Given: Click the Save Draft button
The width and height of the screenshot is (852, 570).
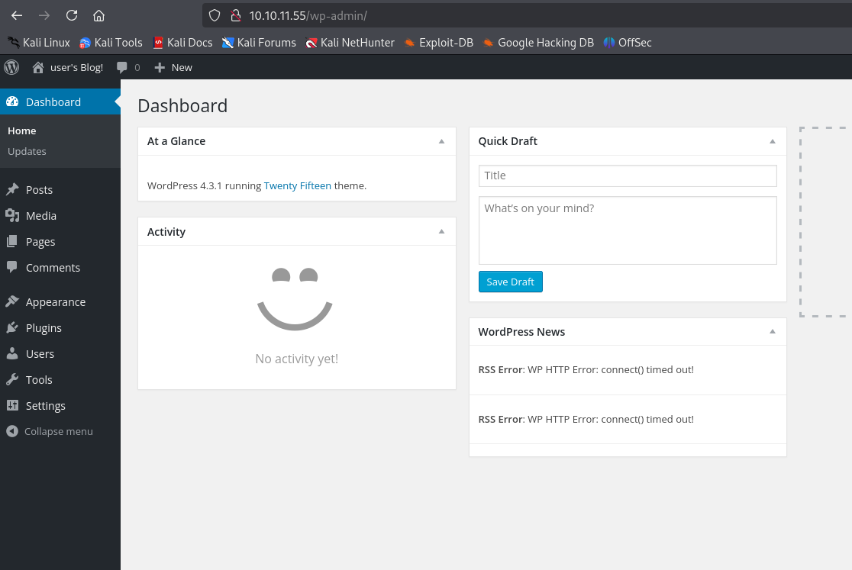Looking at the screenshot, I should (x=510, y=282).
